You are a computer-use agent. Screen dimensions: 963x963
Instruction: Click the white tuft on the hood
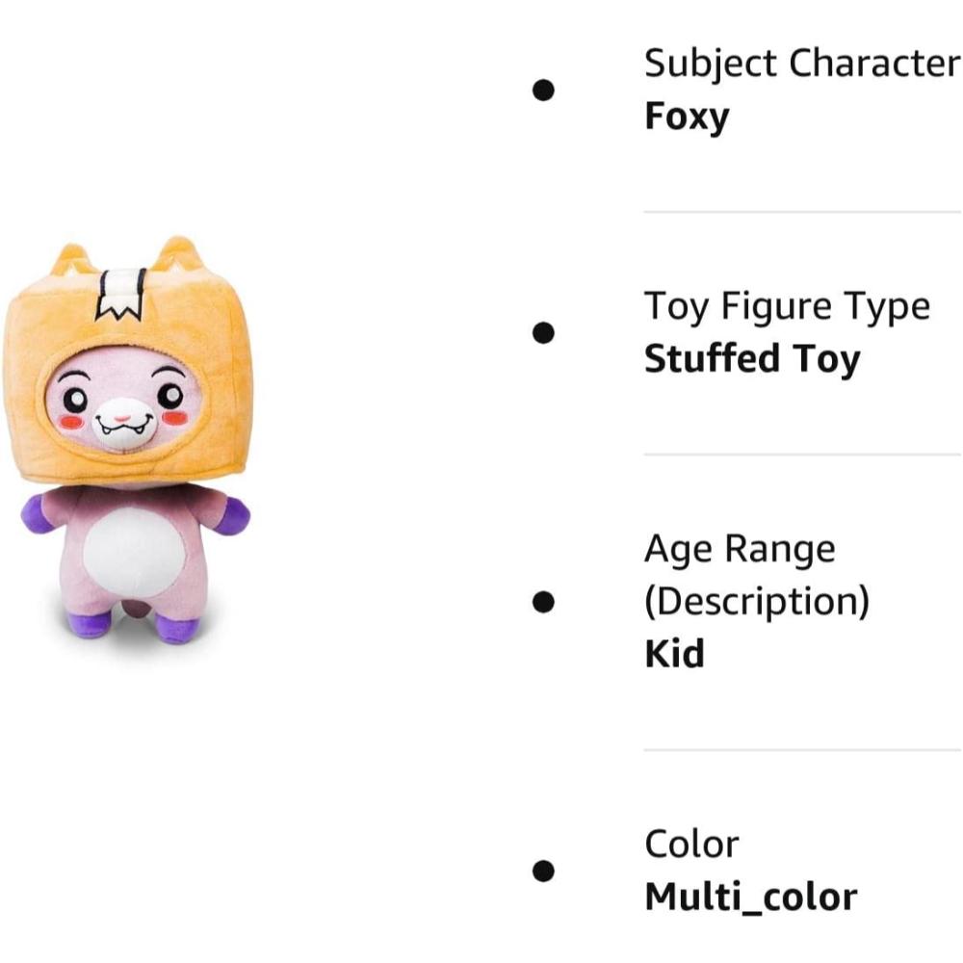(x=121, y=294)
